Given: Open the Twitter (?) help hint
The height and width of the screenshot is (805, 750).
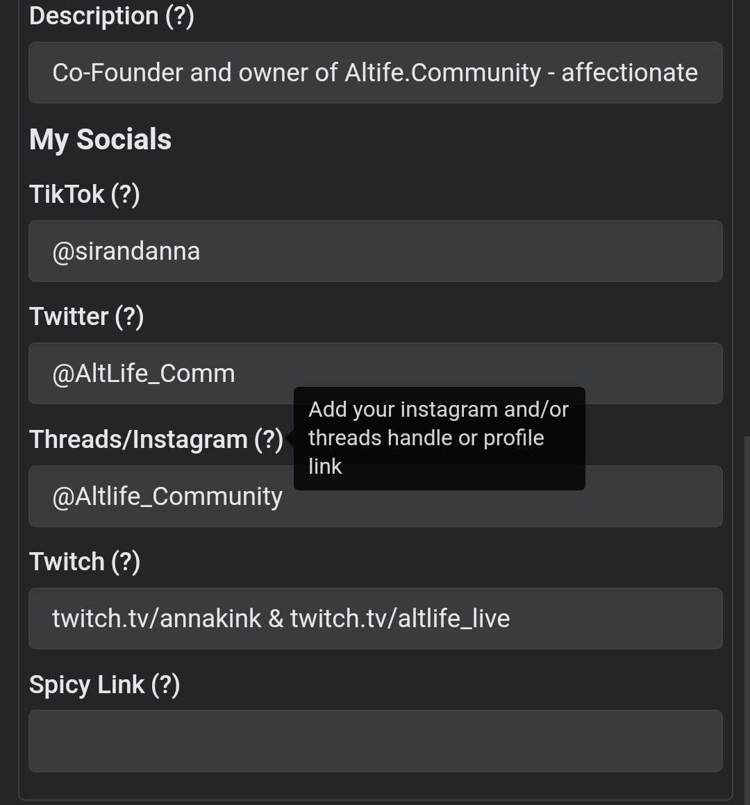Looking at the screenshot, I should click(x=129, y=317).
